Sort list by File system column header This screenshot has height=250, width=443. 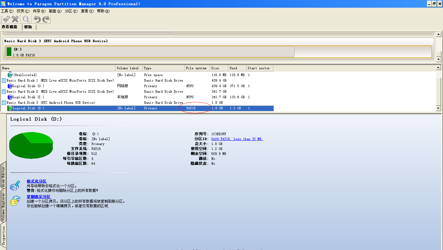pyautogui.click(x=197, y=68)
